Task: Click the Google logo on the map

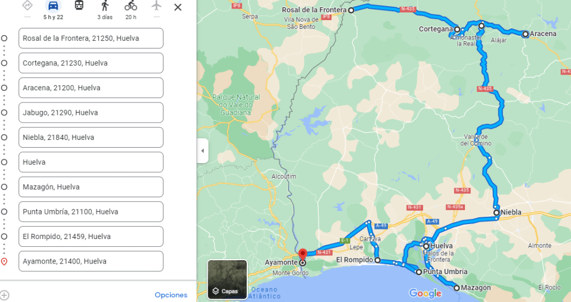Action: (x=425, y=293)
